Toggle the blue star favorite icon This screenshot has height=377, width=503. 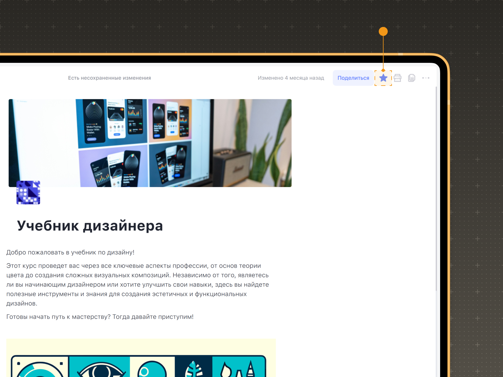pos(383,78)
